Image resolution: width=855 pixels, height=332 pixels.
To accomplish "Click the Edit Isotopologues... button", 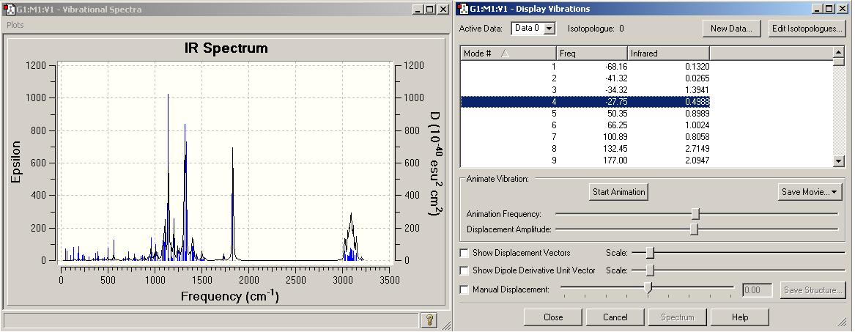I will click(807, 29).
